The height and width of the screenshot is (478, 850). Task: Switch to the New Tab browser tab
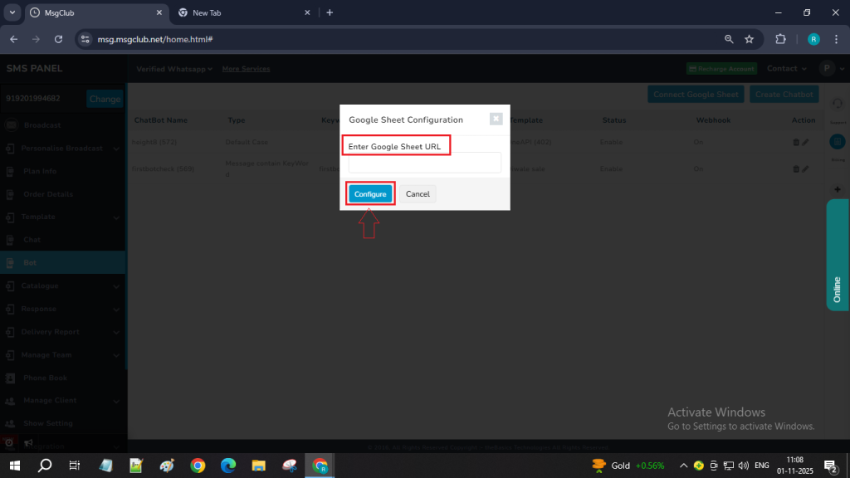click(241, 12)
